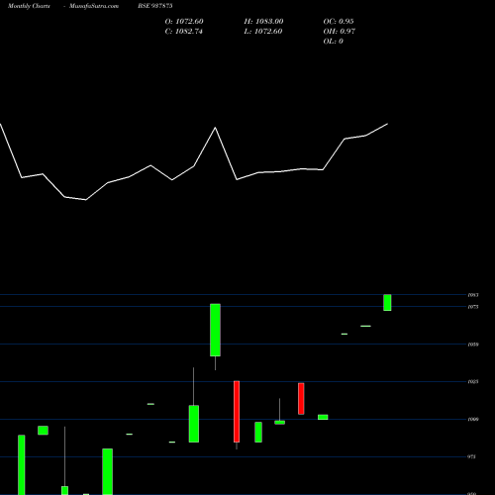Viewport: 495px width, 495px height.
Task: Click the "MunafaSutra.com" site label
Action: pos(94,6)
